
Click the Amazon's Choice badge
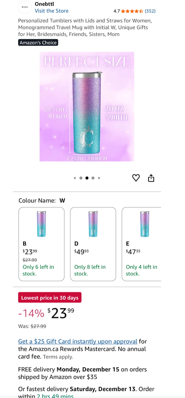(38, 43)
